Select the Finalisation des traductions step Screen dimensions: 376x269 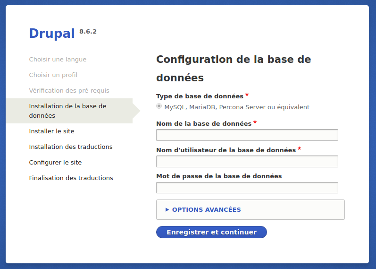[71, 178]
